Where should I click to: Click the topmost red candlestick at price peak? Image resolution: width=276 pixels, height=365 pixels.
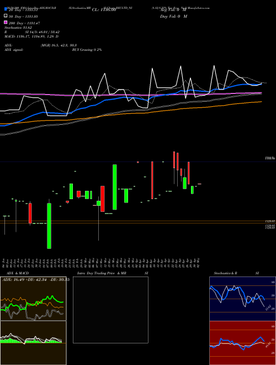pos(174,160)
